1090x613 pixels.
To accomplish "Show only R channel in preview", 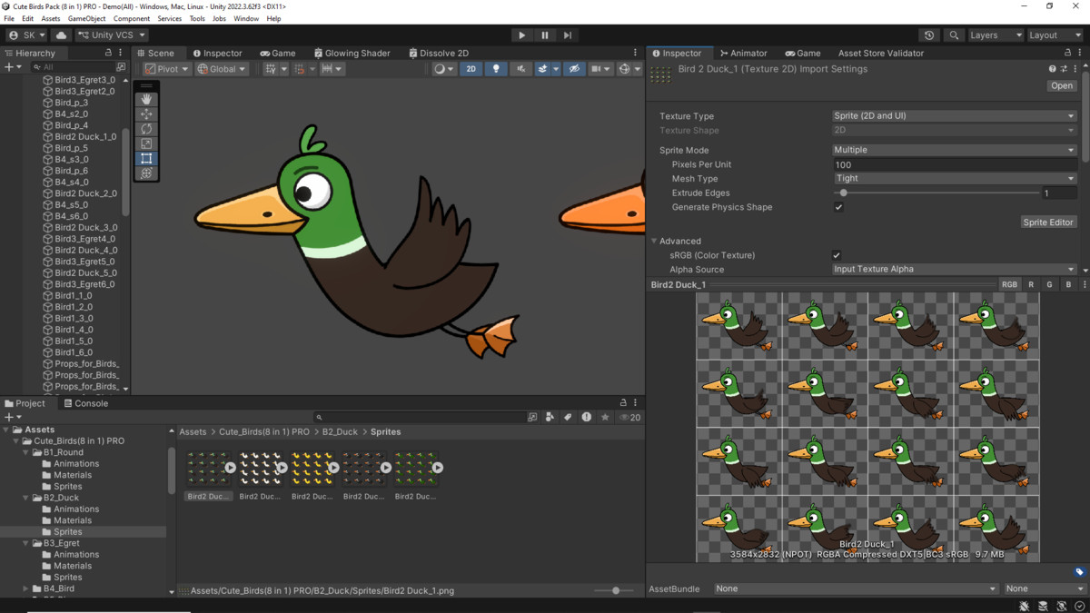I will 1031,284.
